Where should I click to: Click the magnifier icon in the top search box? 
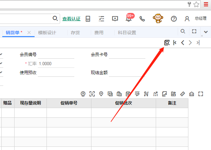pyautogui.click(x=55, y=18)
